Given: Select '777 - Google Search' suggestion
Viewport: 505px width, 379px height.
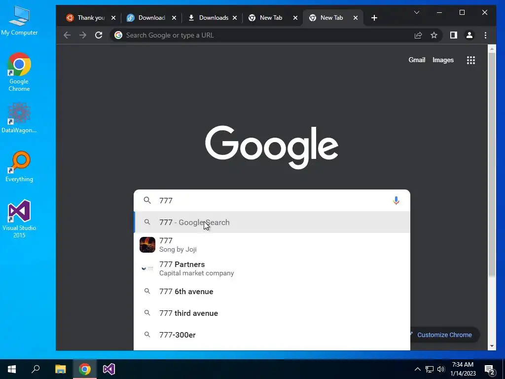Looking at the screenshot, I should pyautogui.click(x=272, y=223).
